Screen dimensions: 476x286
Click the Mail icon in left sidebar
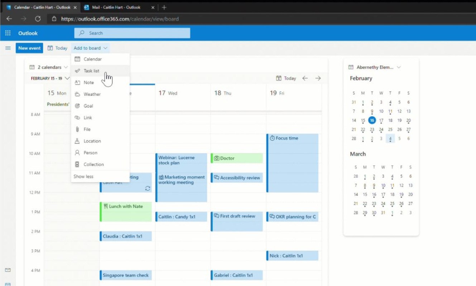8,270
